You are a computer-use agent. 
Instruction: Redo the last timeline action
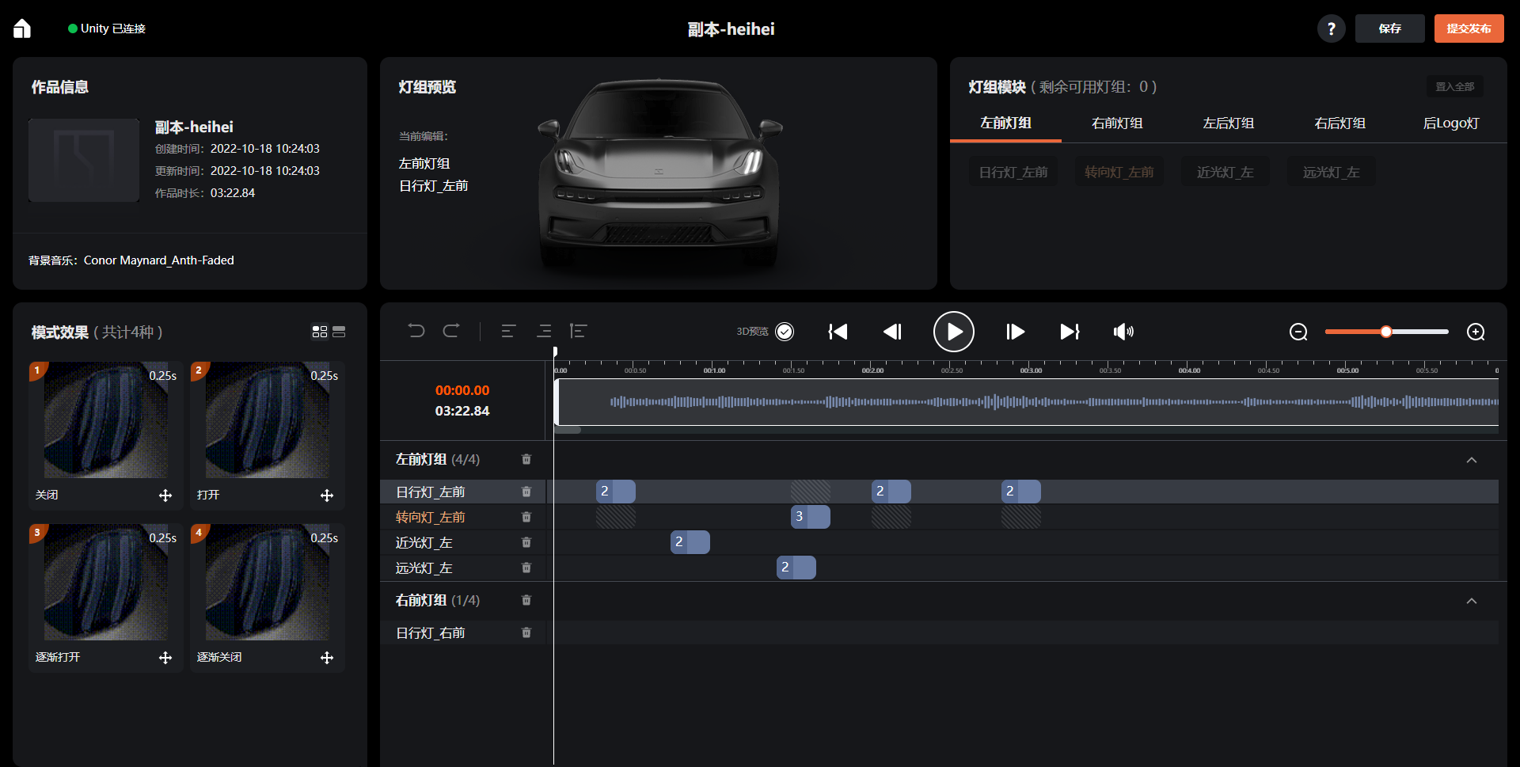[451, 331]
